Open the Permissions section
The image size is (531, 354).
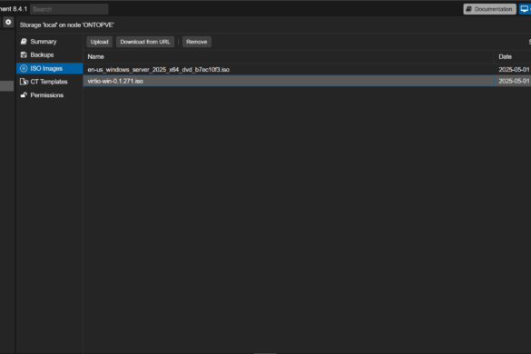click(49, 95)
